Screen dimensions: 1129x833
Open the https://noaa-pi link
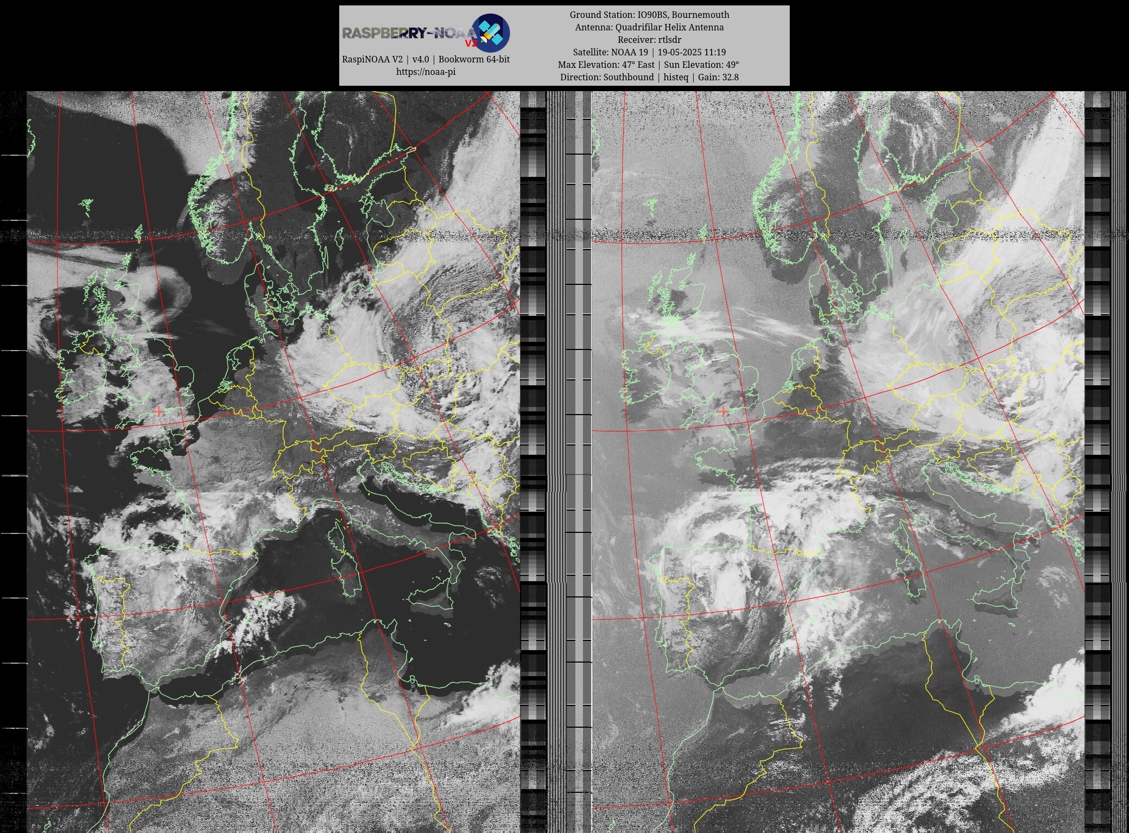[426, 72]
